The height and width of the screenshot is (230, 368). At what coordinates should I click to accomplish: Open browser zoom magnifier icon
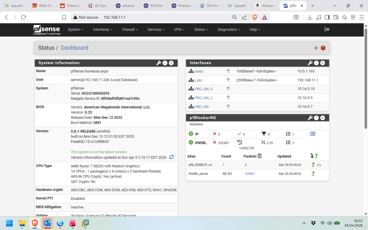pos(234,17)
